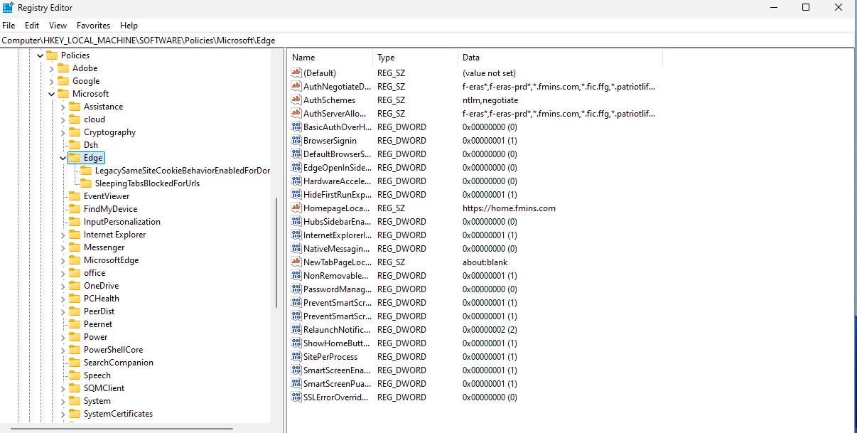Click the Cryptography folder icon

[75, 132]
